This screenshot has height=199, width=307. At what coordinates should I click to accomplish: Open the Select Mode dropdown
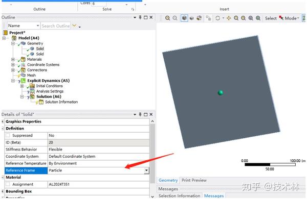[290, 18]
